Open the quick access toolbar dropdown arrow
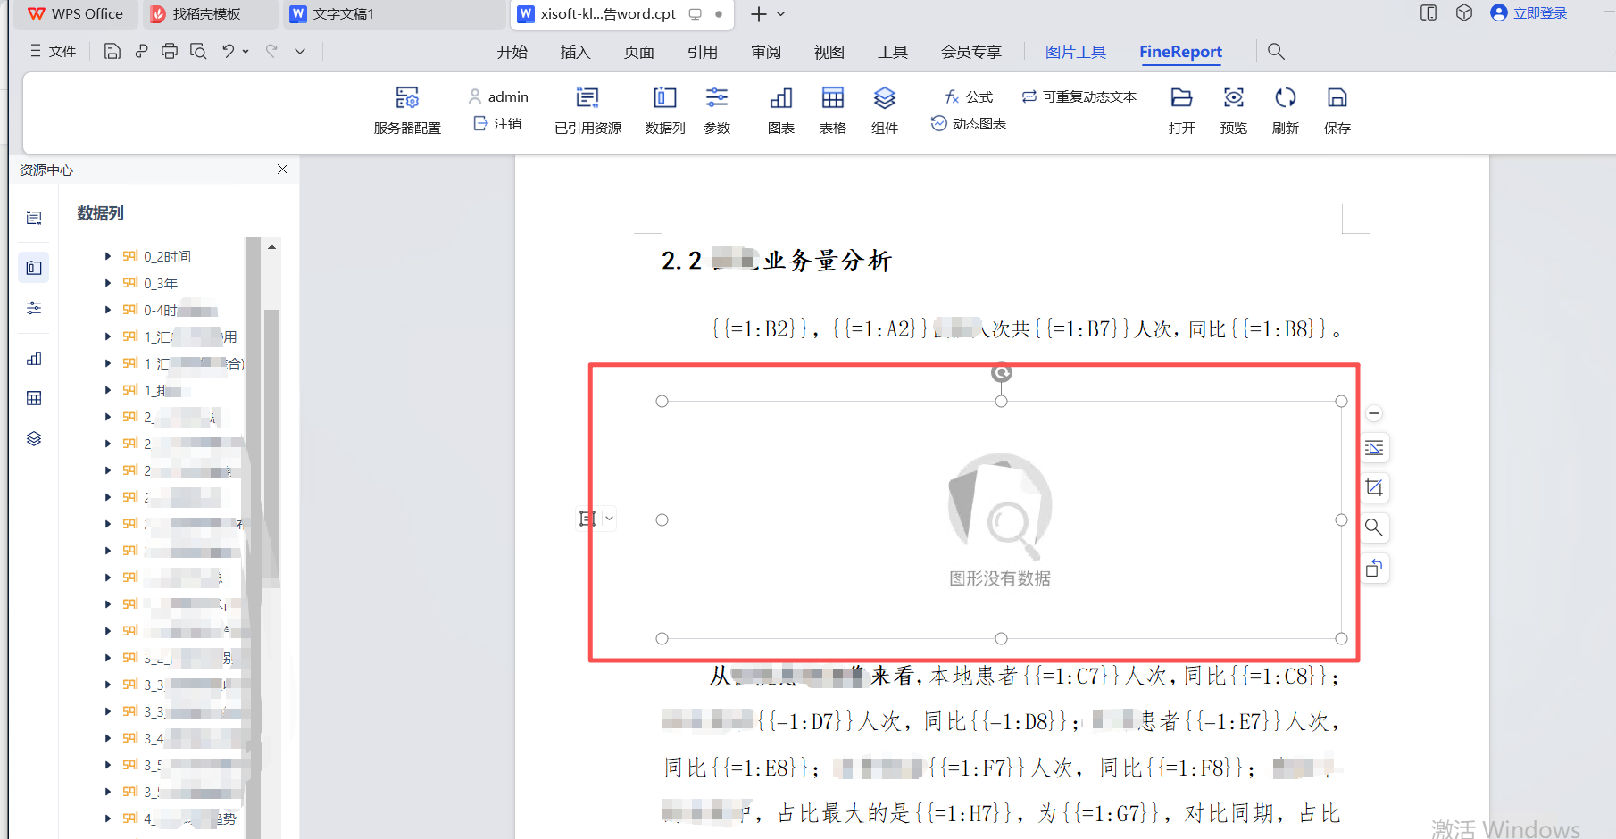1616x839 pixels. click(x=300, y=52)
